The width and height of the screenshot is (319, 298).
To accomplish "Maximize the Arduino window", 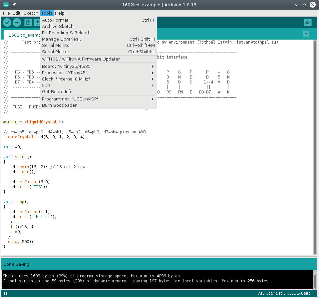I will click(305, 5).
